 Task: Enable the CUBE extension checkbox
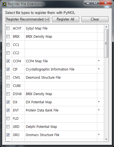(8, 86)
